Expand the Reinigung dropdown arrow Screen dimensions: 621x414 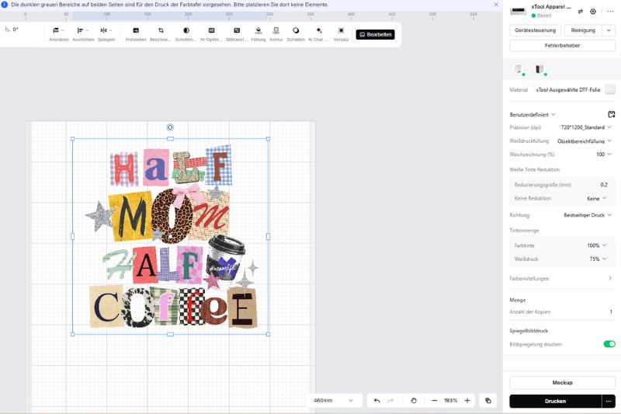pos(609,30)
